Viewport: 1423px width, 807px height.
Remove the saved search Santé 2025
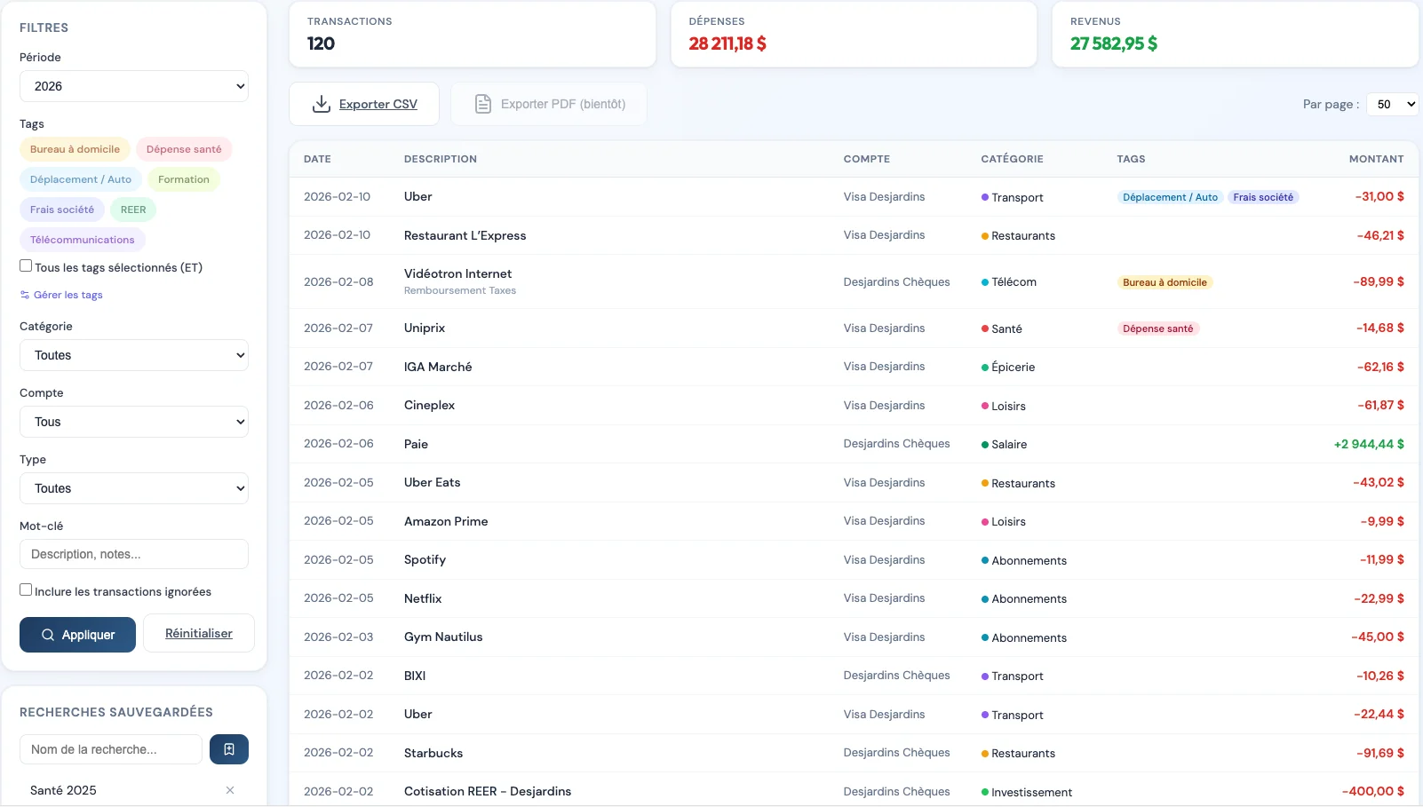pyautogui.click(x=230, y=790)
